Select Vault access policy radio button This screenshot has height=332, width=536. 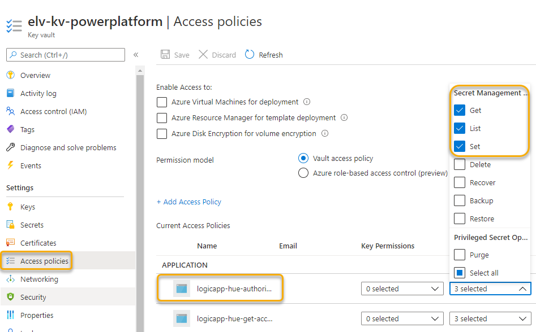303,158
